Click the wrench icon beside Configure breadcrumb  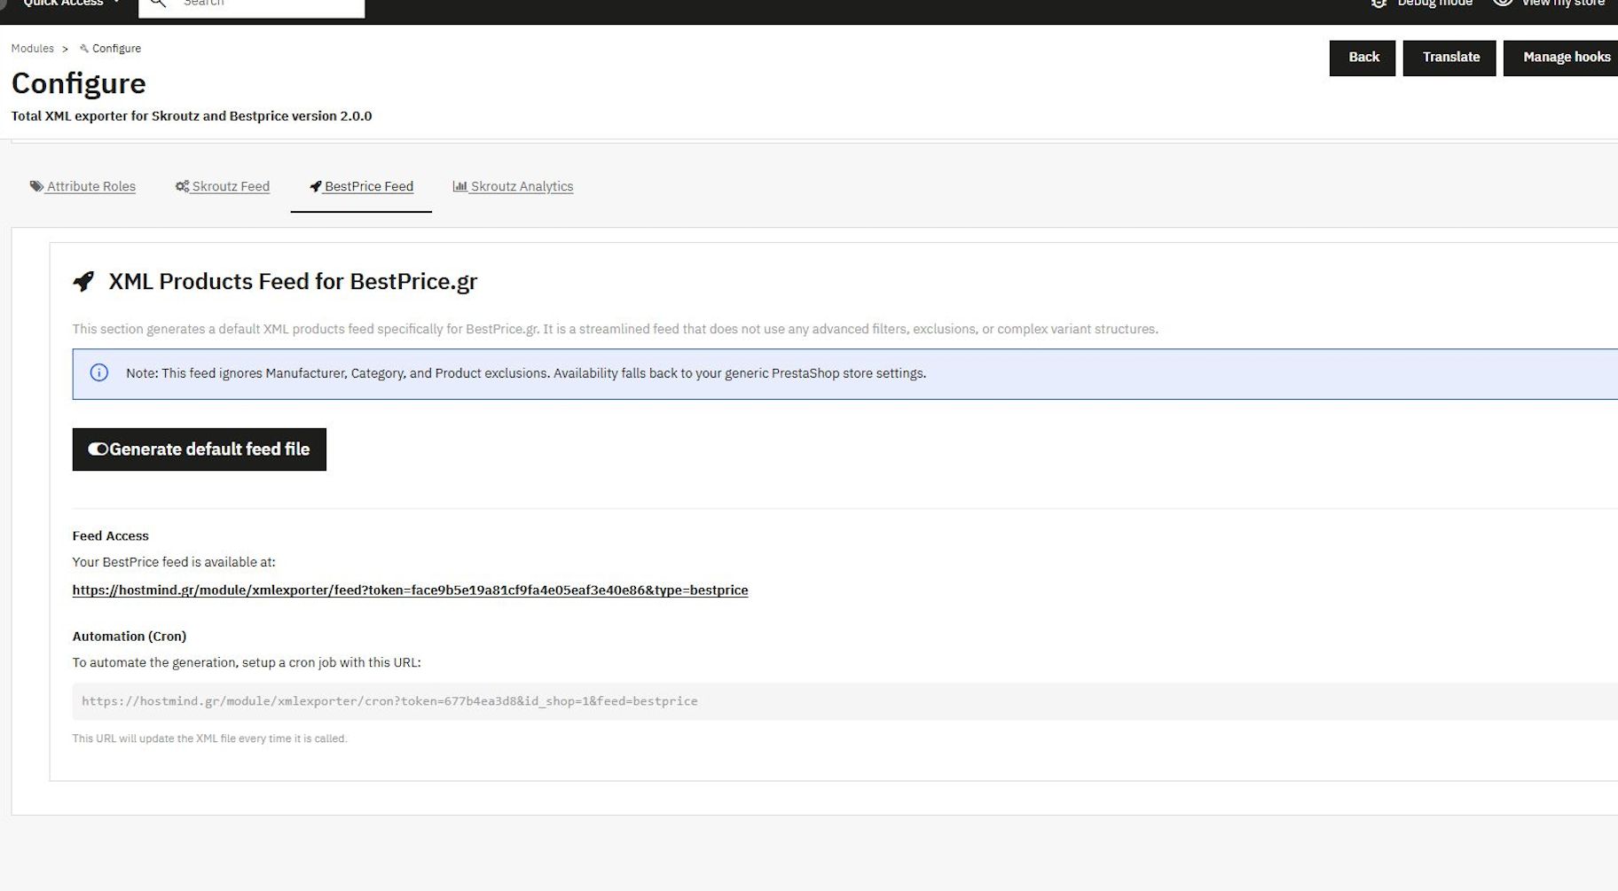coord(84,49)
